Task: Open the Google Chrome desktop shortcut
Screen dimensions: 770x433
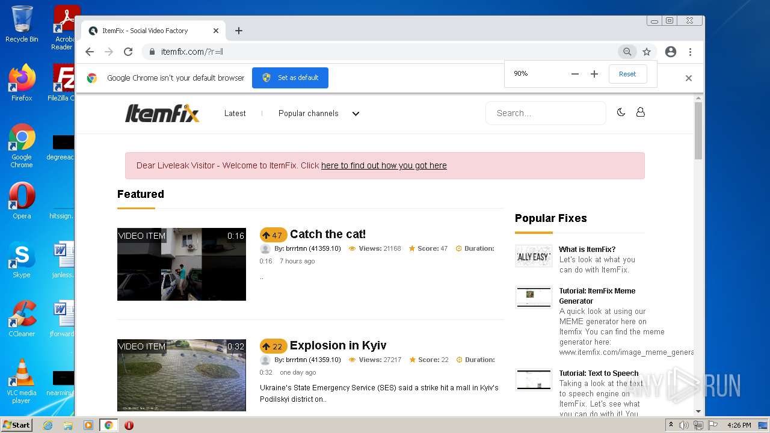Action: (x=22, y=146)
